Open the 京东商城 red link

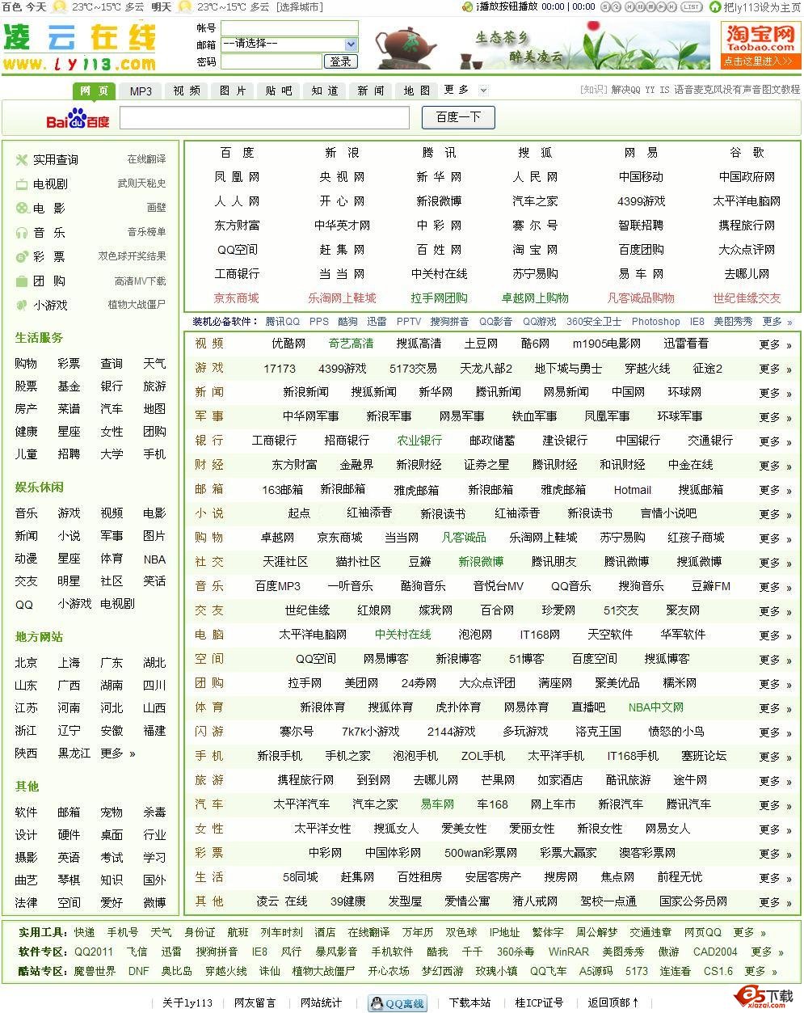pos(237,298)
